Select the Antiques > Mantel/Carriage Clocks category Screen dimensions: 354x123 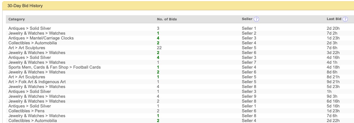[41, 38]
